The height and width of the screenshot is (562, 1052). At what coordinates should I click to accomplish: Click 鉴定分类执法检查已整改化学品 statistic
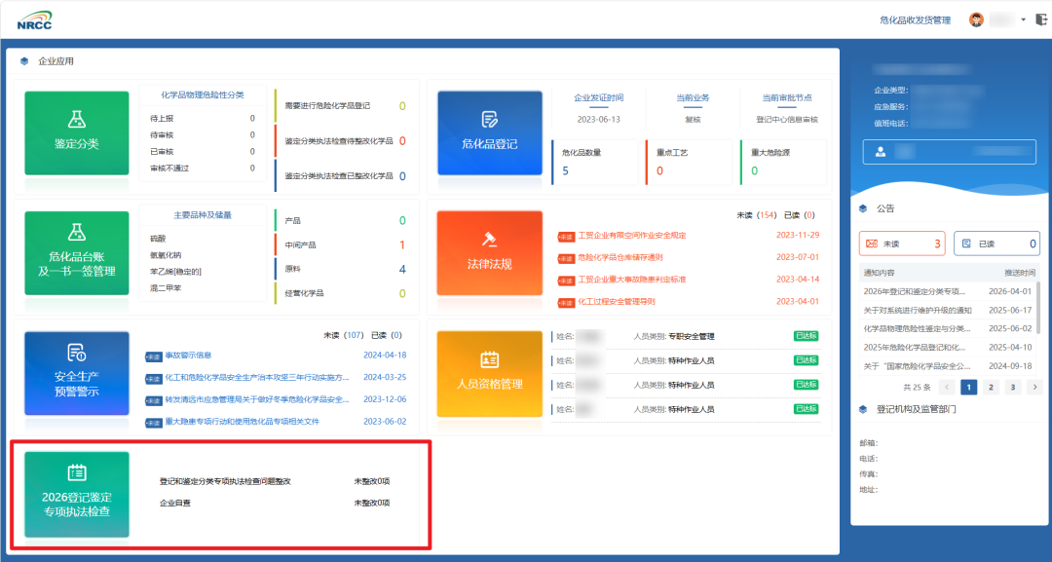tap(344, 176)
